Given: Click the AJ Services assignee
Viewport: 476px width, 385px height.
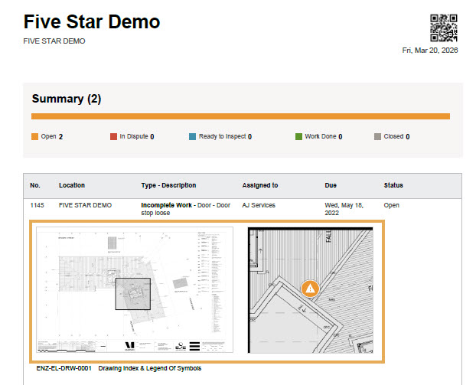Looking at the screenshot, I should coord(259,205).
